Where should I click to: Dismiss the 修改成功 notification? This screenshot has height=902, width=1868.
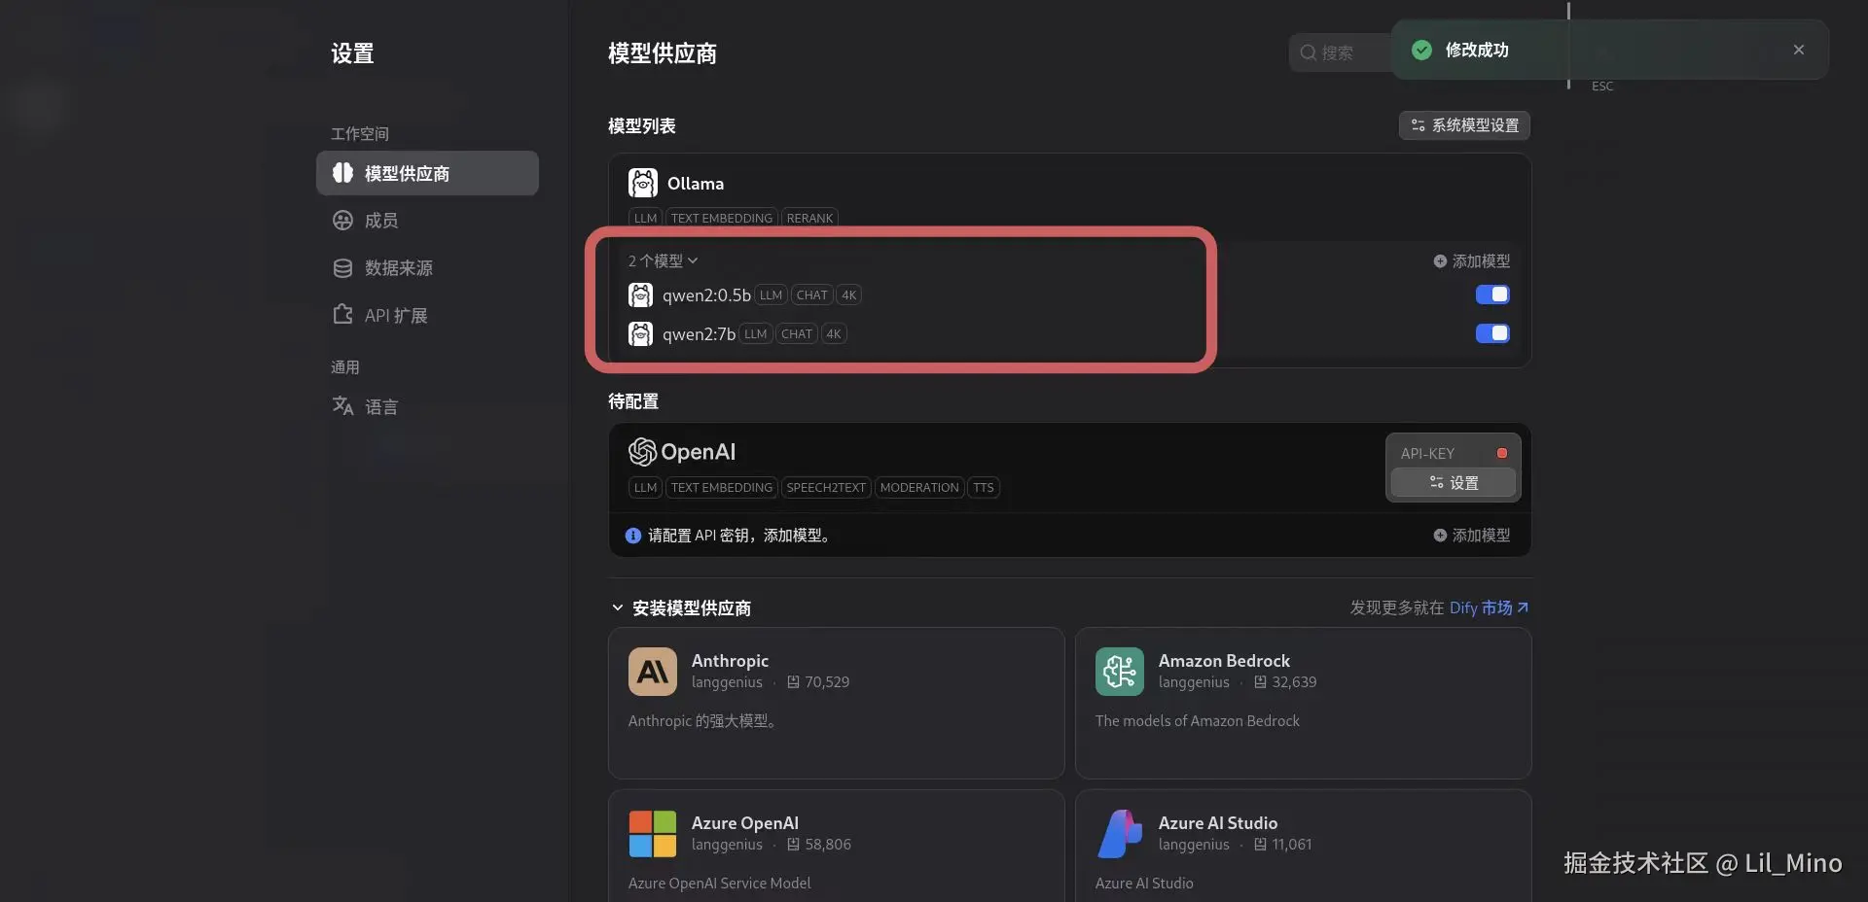(x=1799, y=50)
